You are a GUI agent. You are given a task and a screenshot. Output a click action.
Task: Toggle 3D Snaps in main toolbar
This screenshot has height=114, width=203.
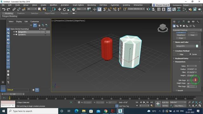click(x=105, y=9)
